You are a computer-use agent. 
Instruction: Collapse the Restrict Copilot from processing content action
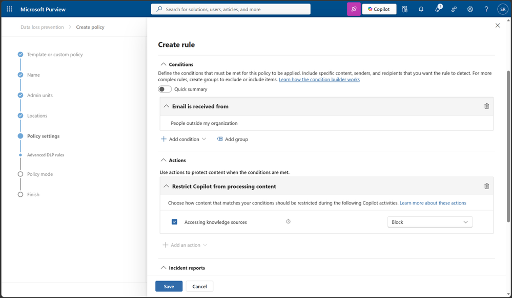pyautogui.click(x=166, y=186)
